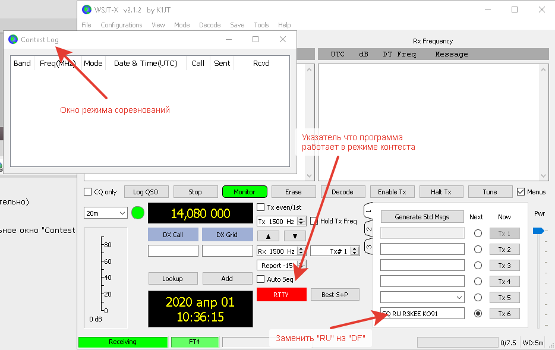Click the 14,080 000 frequency display
Viewport: 555px width, 350px height.
pyautogui.click(x=200, y=213)
